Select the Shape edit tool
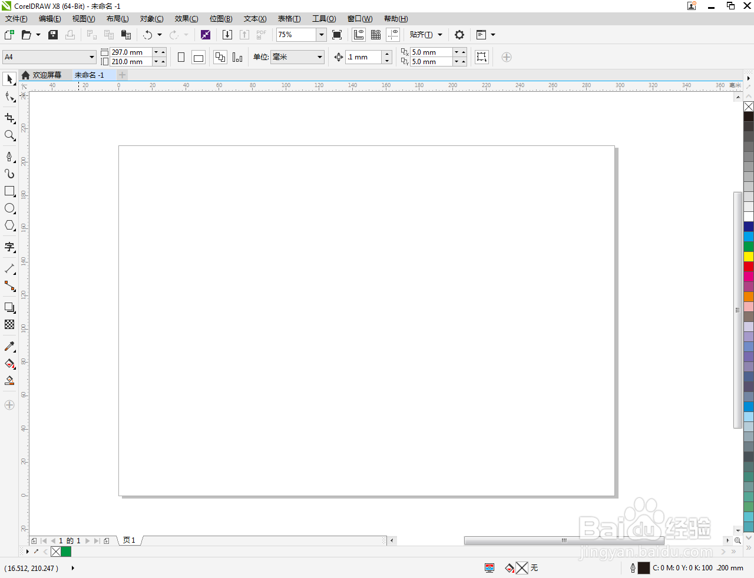The width and height of the screenshot is (754, 578). tap(9, 97)
